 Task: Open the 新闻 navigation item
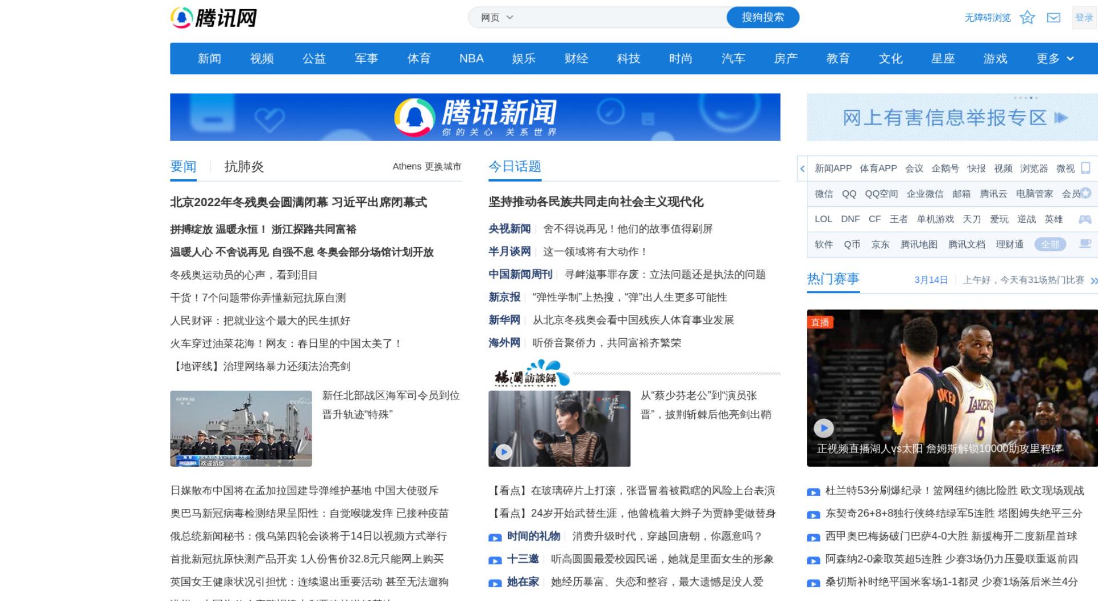click(209, 58)
